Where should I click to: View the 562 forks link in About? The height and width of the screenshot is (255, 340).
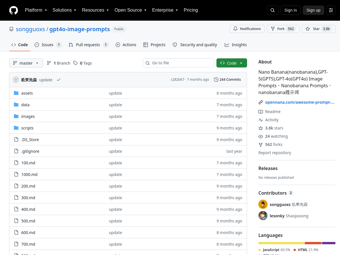tap(271, 144)
